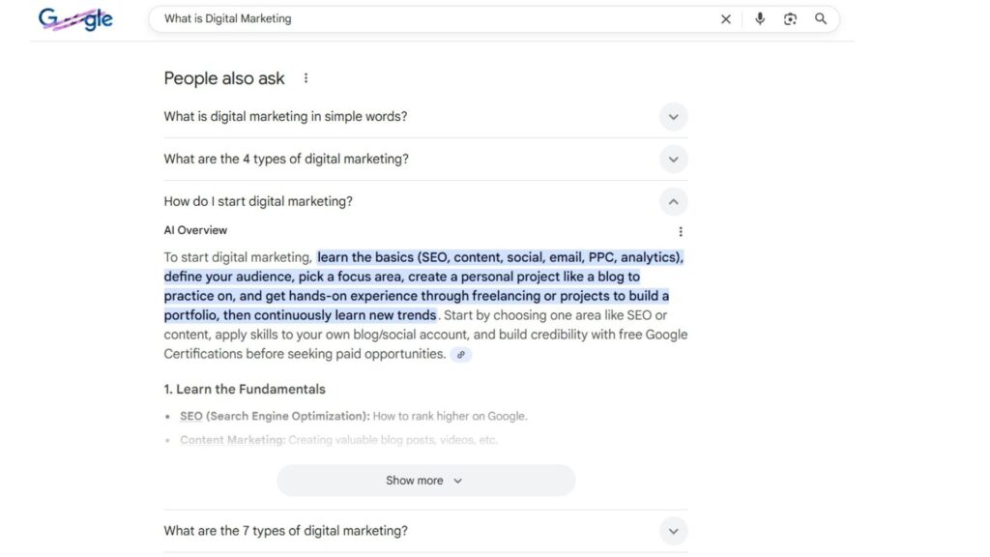Click the 'Learn the Fundamentals' heading
The width and height of the screenshot is (990, 557).
tap(245, 389)
